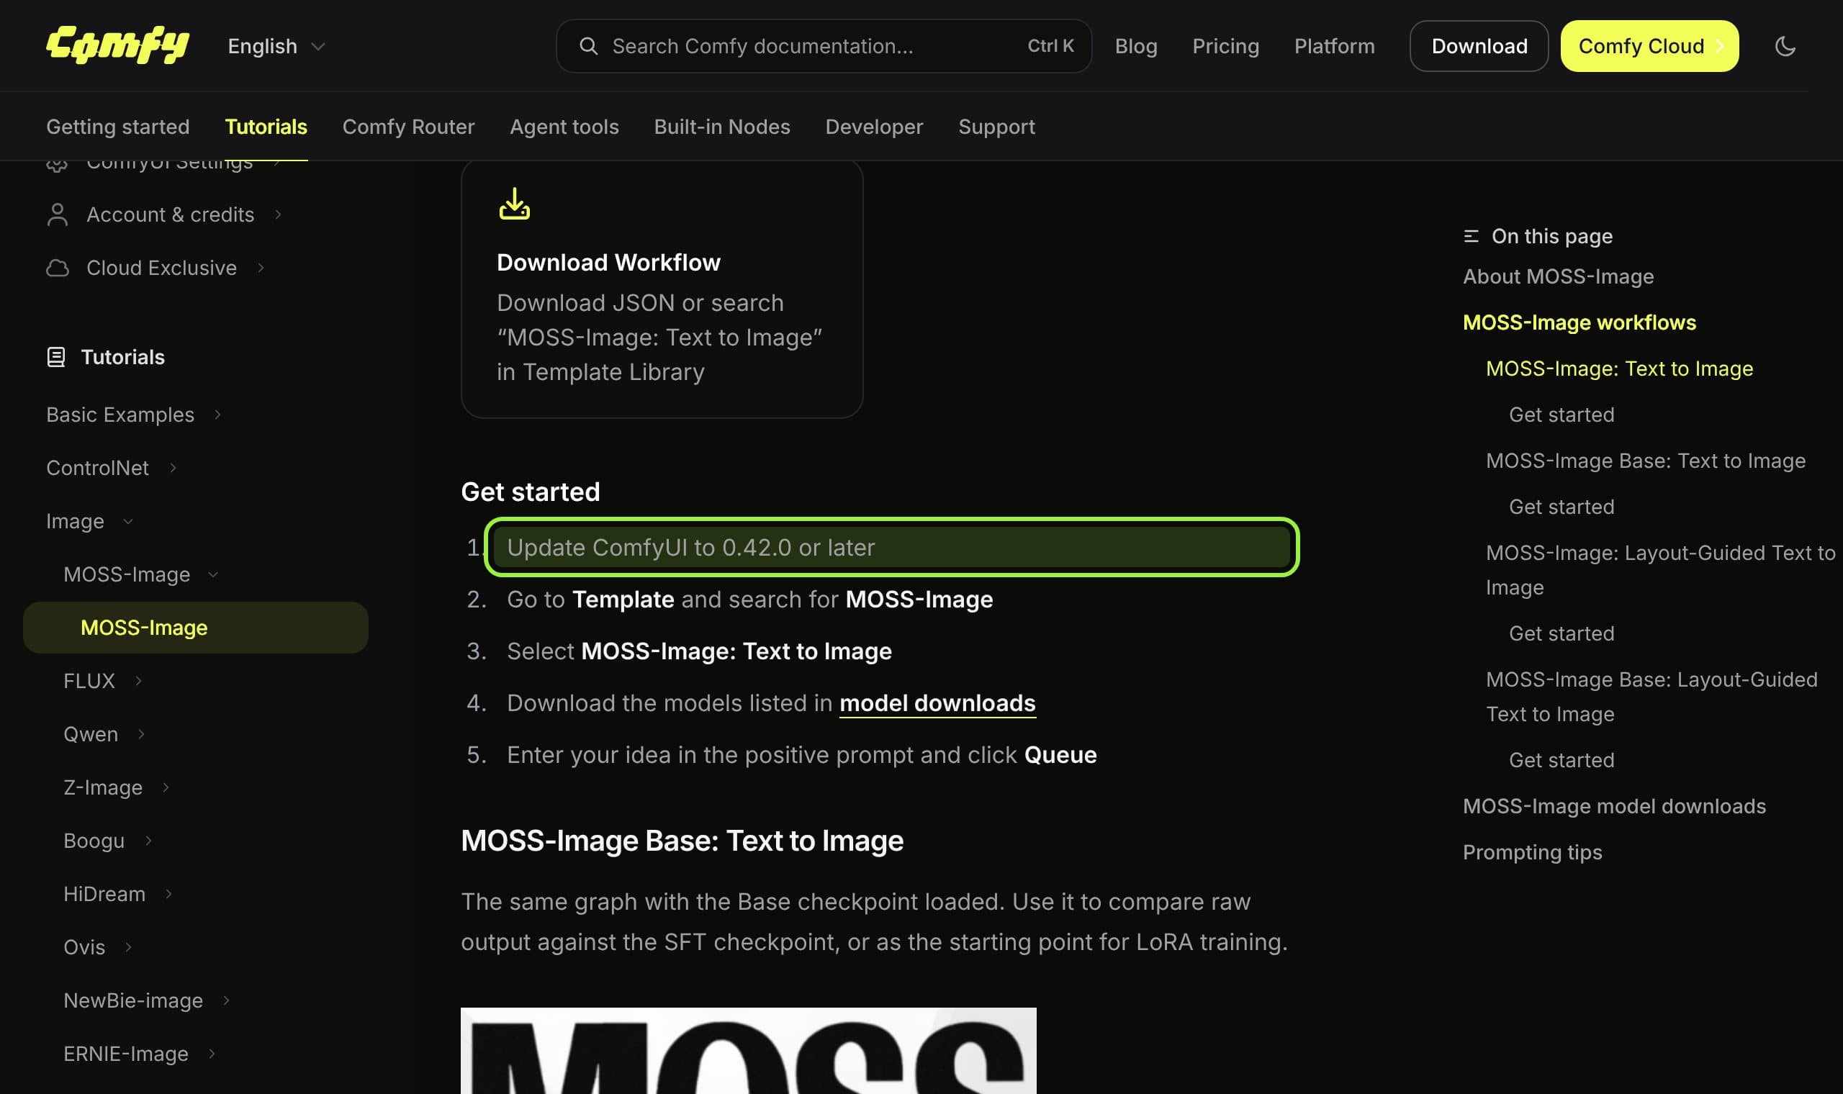Click the Account & credits person icon

[x=58, y=214]
